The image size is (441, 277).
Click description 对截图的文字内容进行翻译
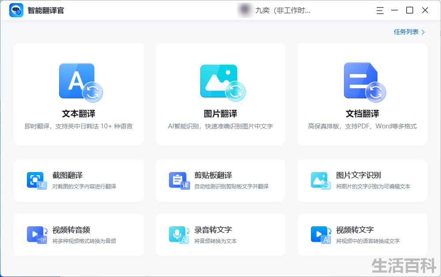pyautogui.click(x=84, y=187)
